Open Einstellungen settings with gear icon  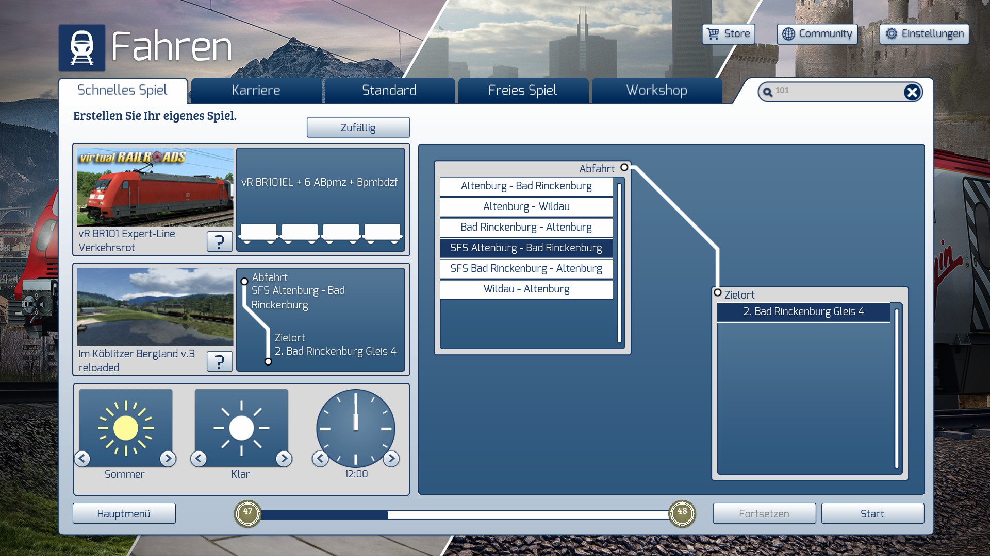[x=924, y=34]
